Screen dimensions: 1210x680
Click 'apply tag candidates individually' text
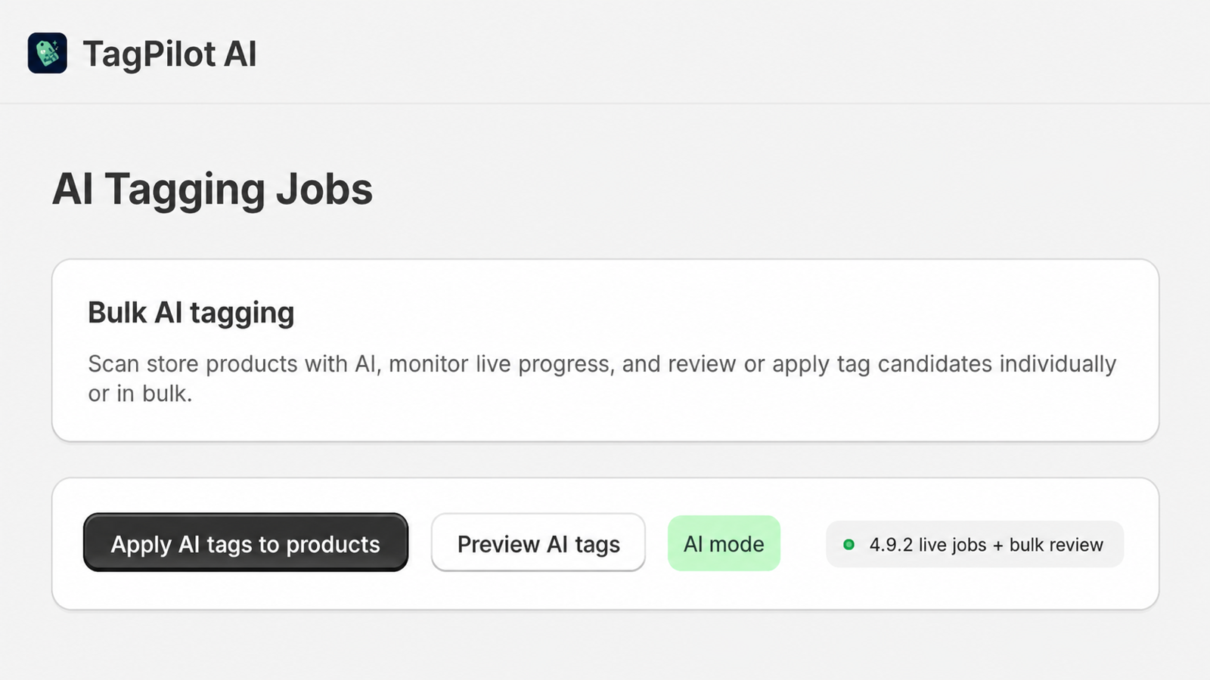tap(945, 364)
